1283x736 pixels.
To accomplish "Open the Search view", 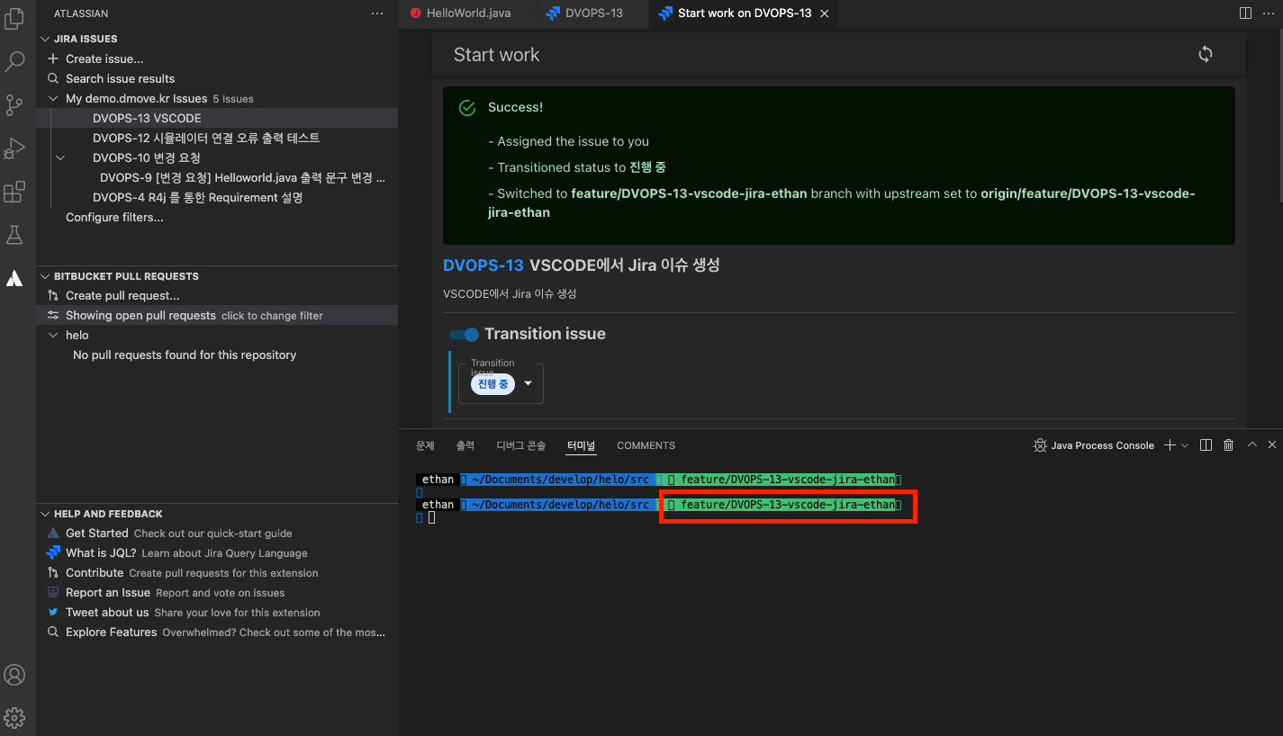I will click(x=14, y=61).
